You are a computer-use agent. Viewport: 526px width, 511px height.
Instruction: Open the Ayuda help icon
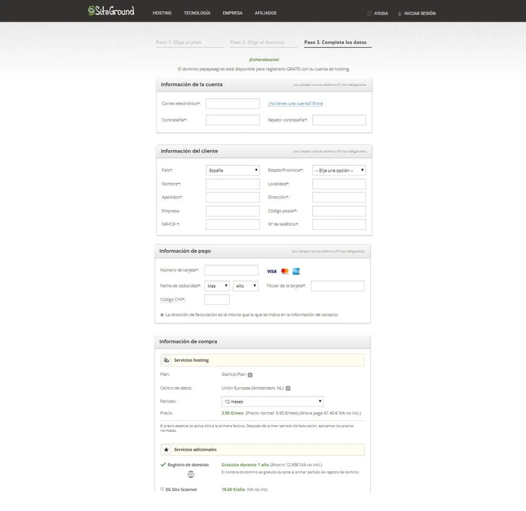pyautogui.click(x=370, y=13)
